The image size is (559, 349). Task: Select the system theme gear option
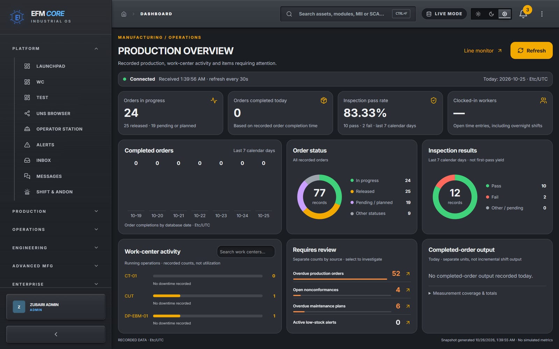tap(504, 14)
